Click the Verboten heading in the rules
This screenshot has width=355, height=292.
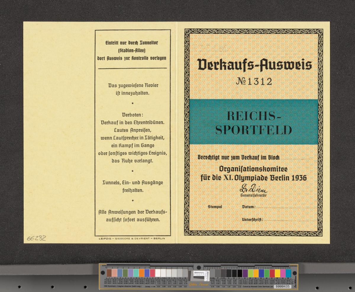click(132, 114)
